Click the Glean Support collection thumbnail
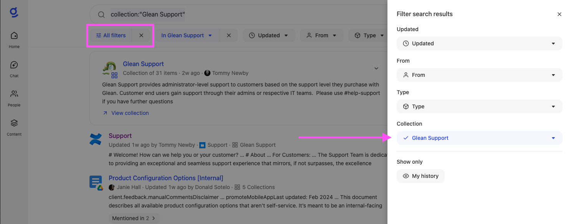 pyautogui.click(x=110, y=70)
